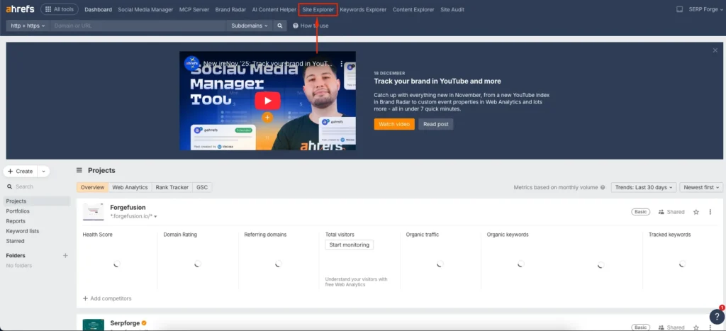The width and height of the screenshot is (726, 331).
Task: Expand Trends: Last 30 days dropdown
Action: (643, 188)
